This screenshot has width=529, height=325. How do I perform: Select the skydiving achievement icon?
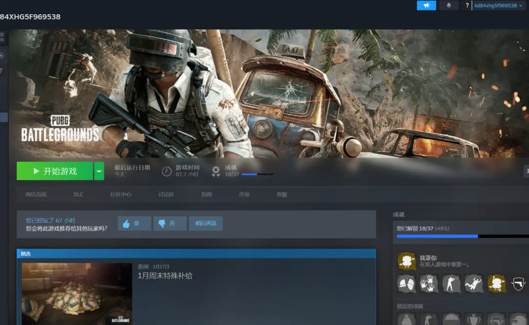tap(474, 283)
